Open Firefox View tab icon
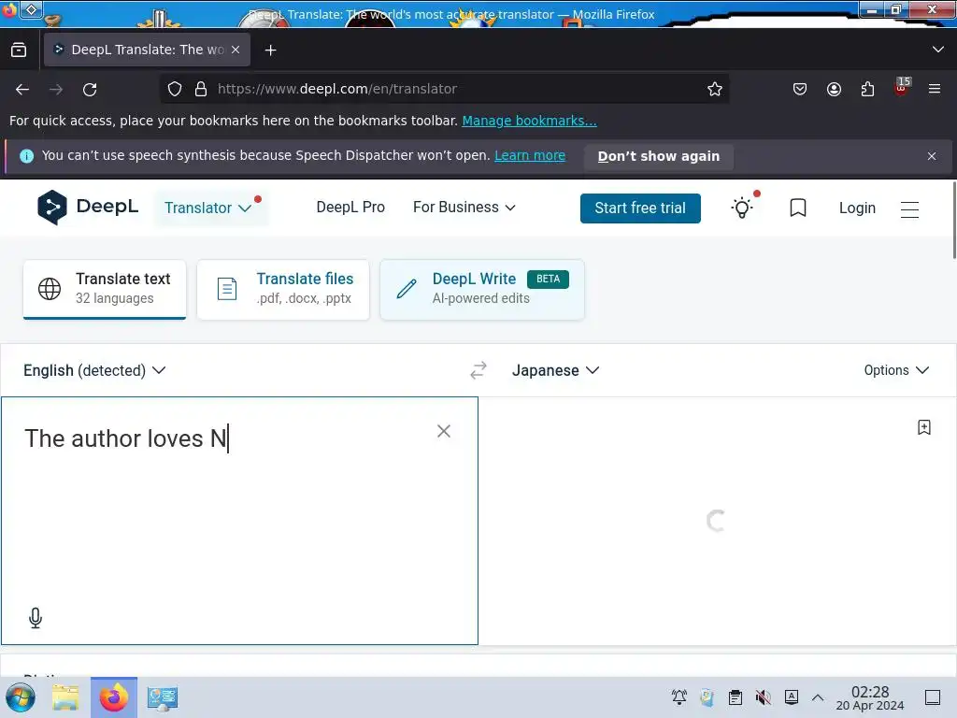 click(19, 50)
